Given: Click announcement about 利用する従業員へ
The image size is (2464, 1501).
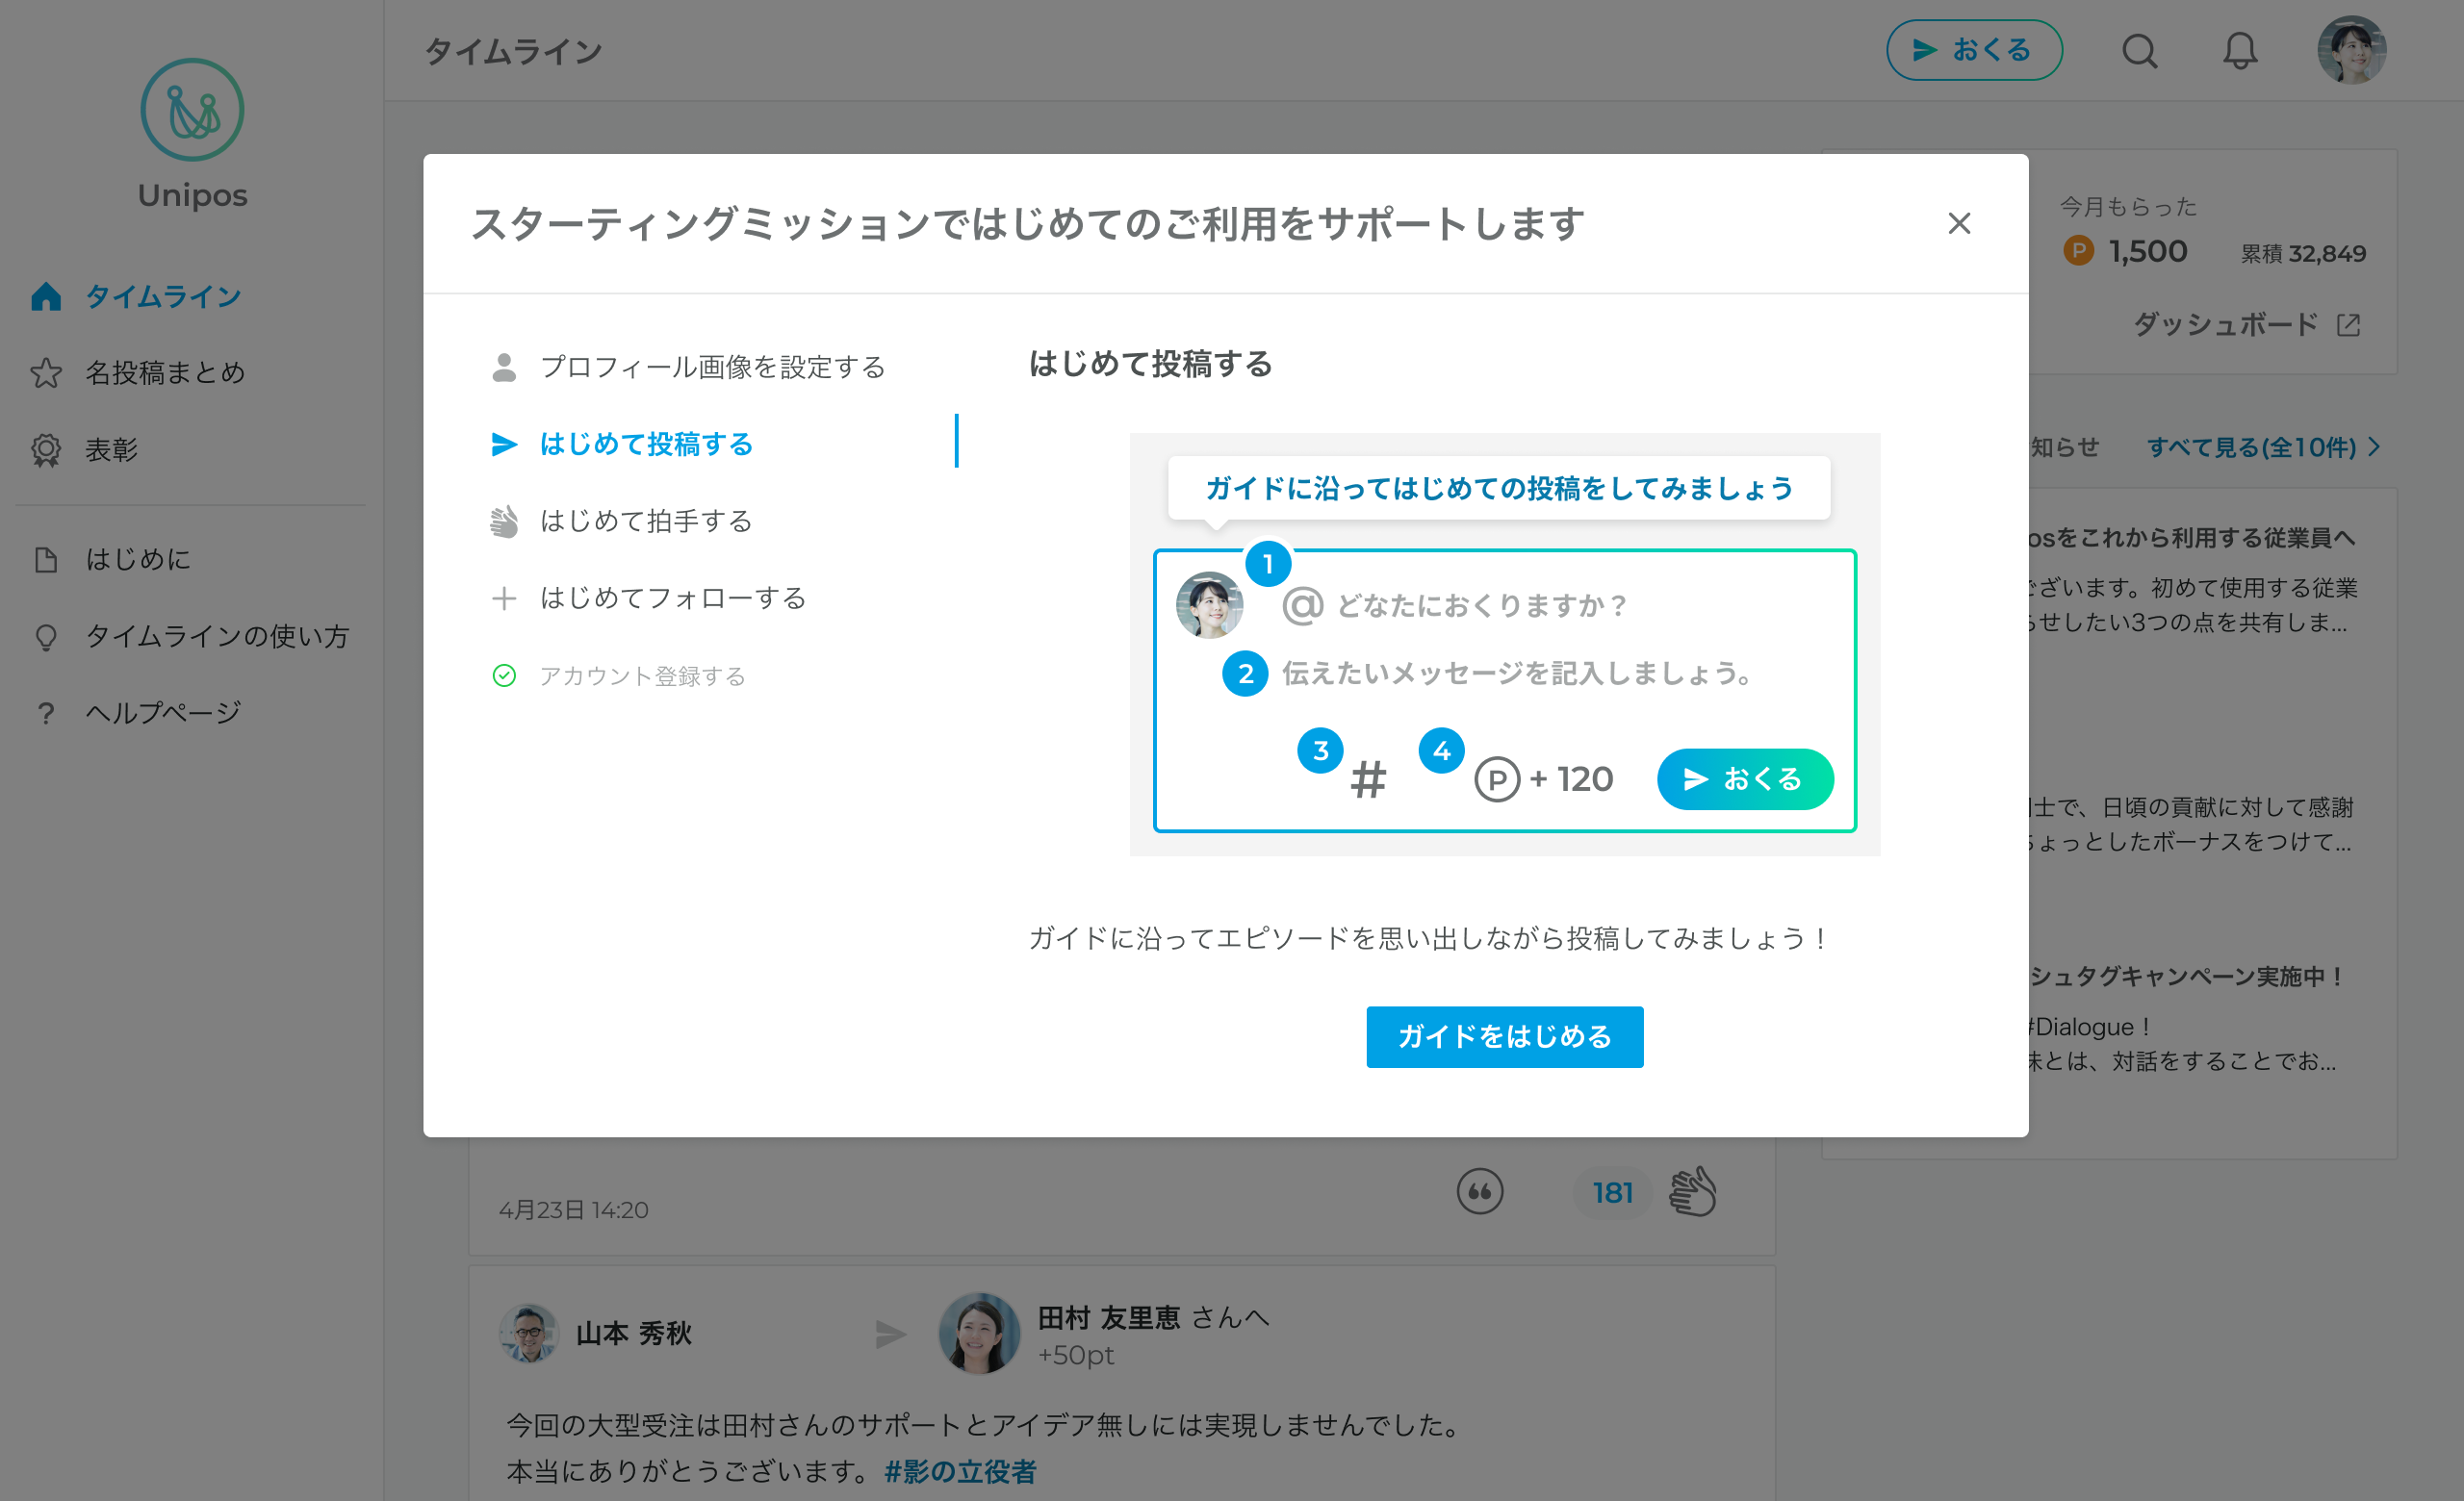Looking at the screenshot, I should point(2192,538).
